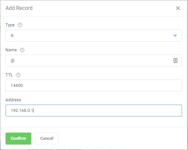Click empty space below the Address field
This screenshot has width=188, height=150.
tap(94, 122)
